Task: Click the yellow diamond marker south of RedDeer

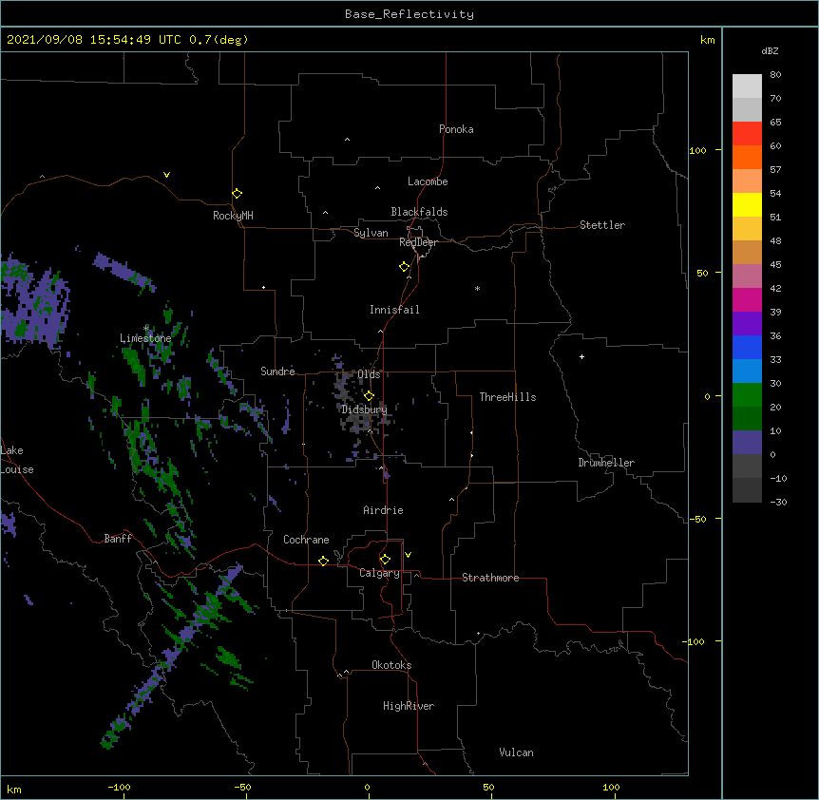Action: 404,267
